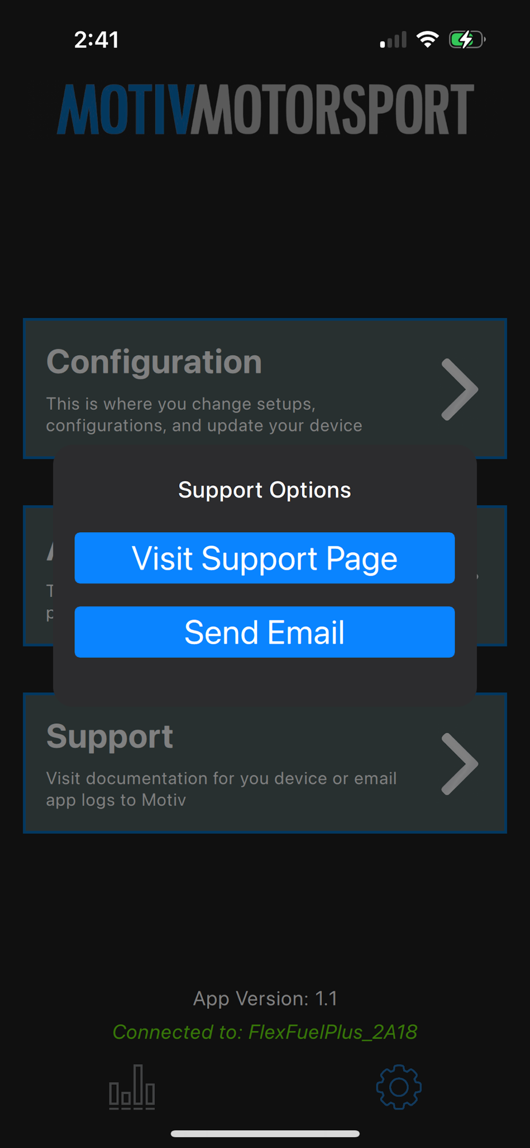Select the Support heading
Viewport: 530px width, 1148px height.
point(110,736)
